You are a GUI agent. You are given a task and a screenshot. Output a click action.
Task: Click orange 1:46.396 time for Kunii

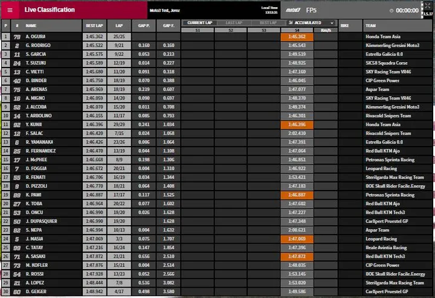pos(297,125)
